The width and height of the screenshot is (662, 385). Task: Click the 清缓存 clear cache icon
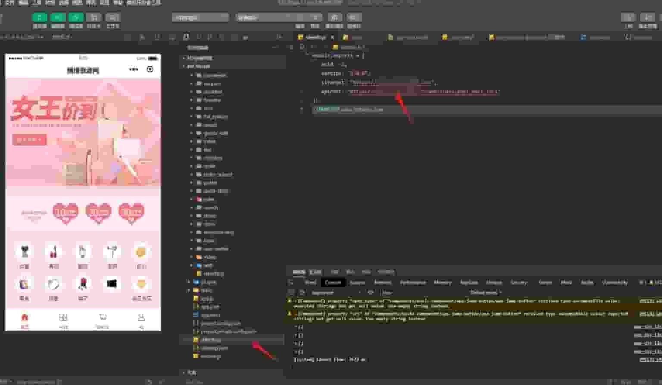point(354,17)
